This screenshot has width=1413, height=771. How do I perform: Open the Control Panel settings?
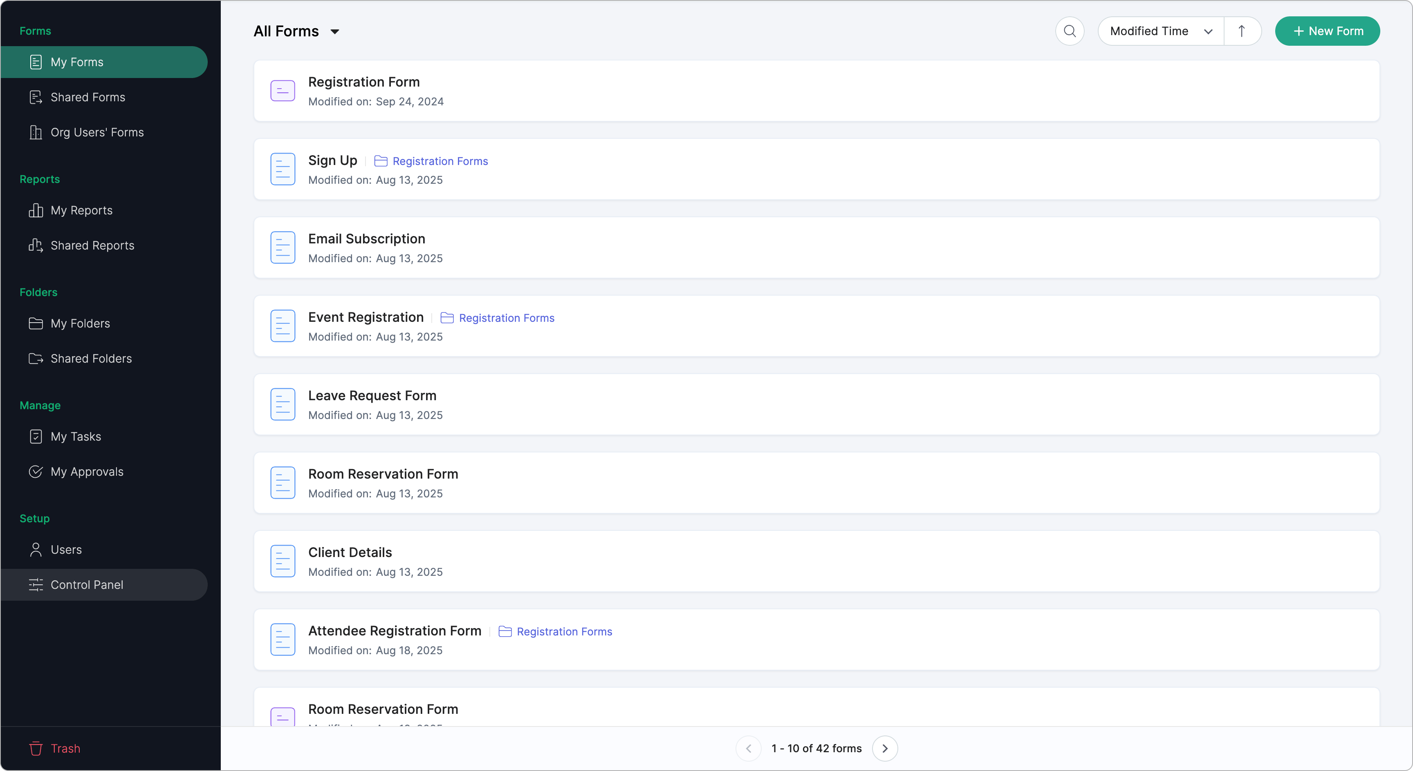pyautogui.click(x=87, y=585)
